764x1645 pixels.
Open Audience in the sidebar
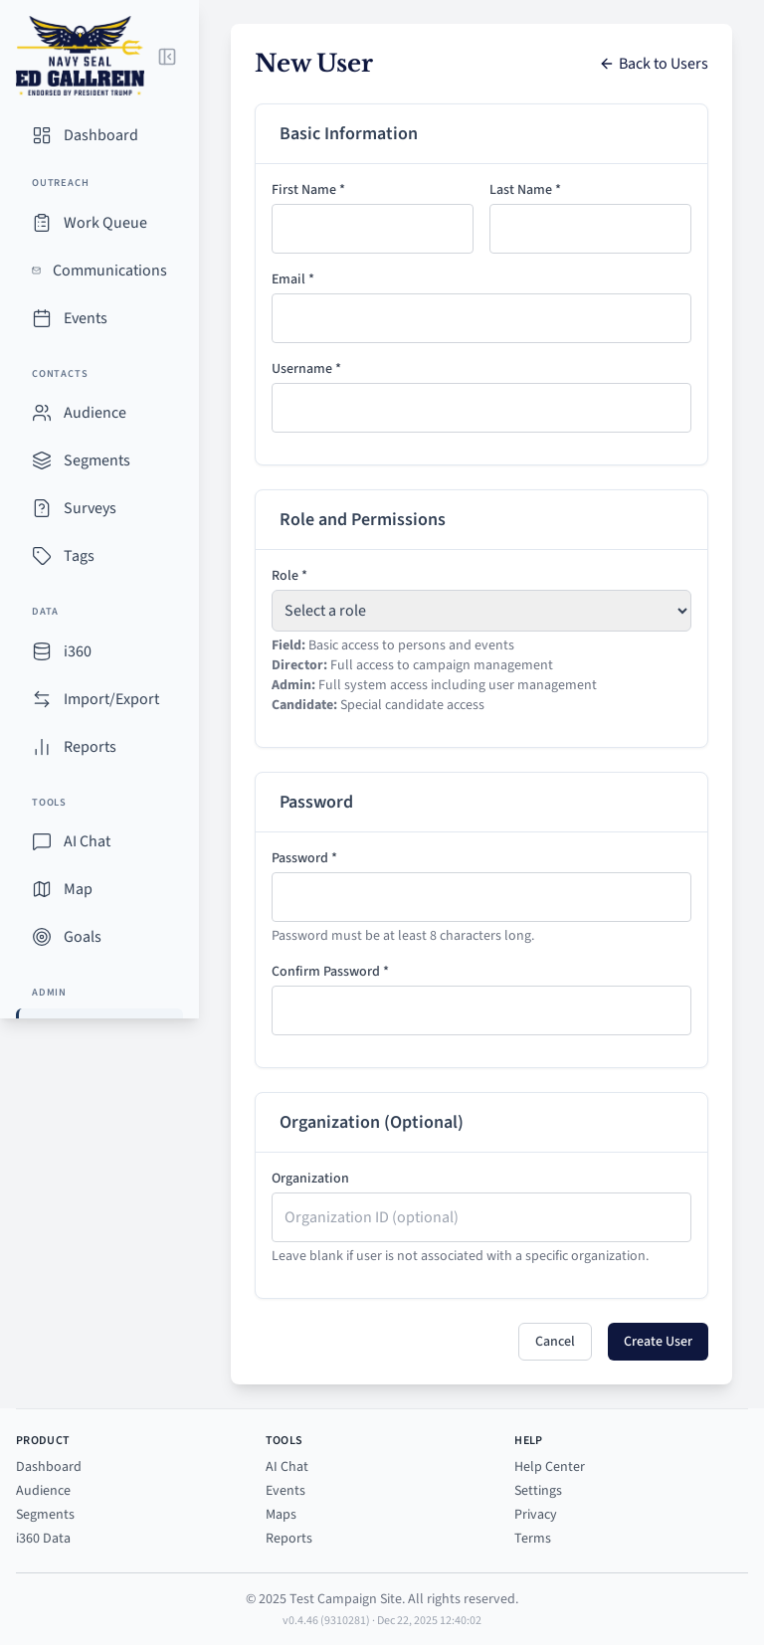pos(95,413)
